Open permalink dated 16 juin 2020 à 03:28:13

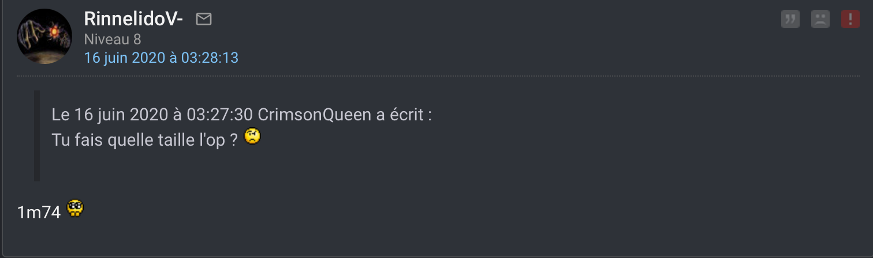[161, 58]
